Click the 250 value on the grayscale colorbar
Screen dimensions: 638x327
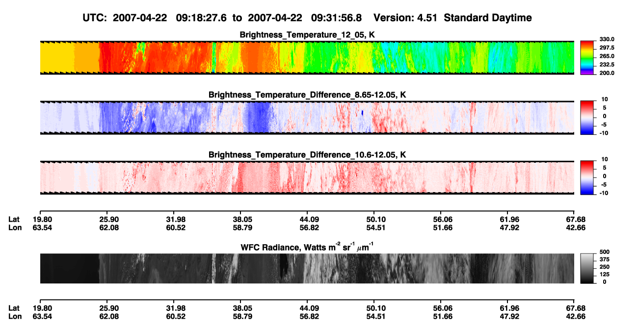[604, 267]
